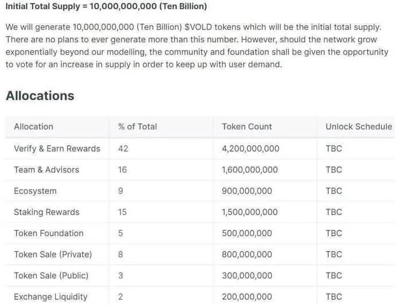Click the Allocations heading
413x305 pixels.
(x=40, y=96)
